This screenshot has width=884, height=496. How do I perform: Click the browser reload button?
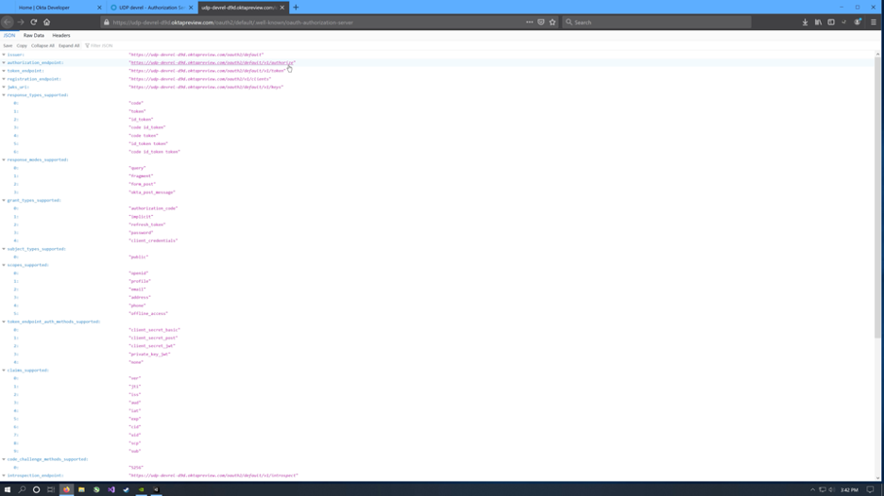pos(33,22)
